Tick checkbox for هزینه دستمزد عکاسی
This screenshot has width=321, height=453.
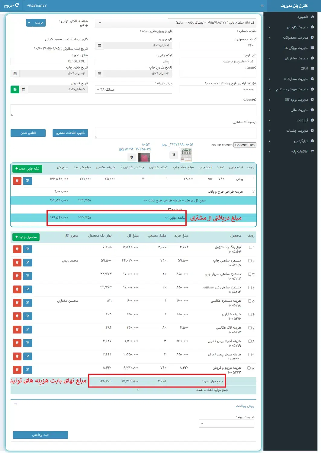(250, 301)
